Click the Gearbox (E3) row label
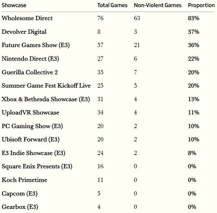The image size is (217, 213). (x=20, y=207)
